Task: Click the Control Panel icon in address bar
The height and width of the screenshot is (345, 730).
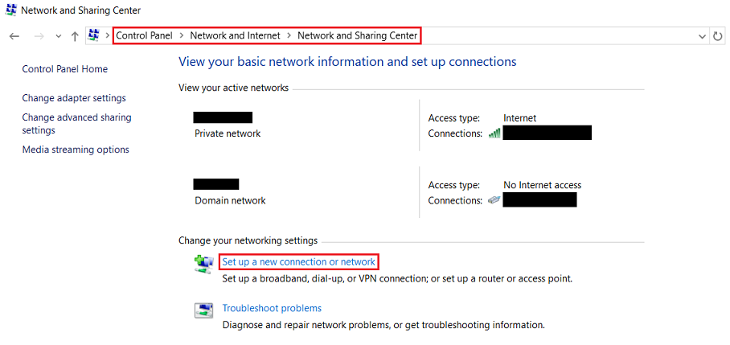Action: [94, 35]
